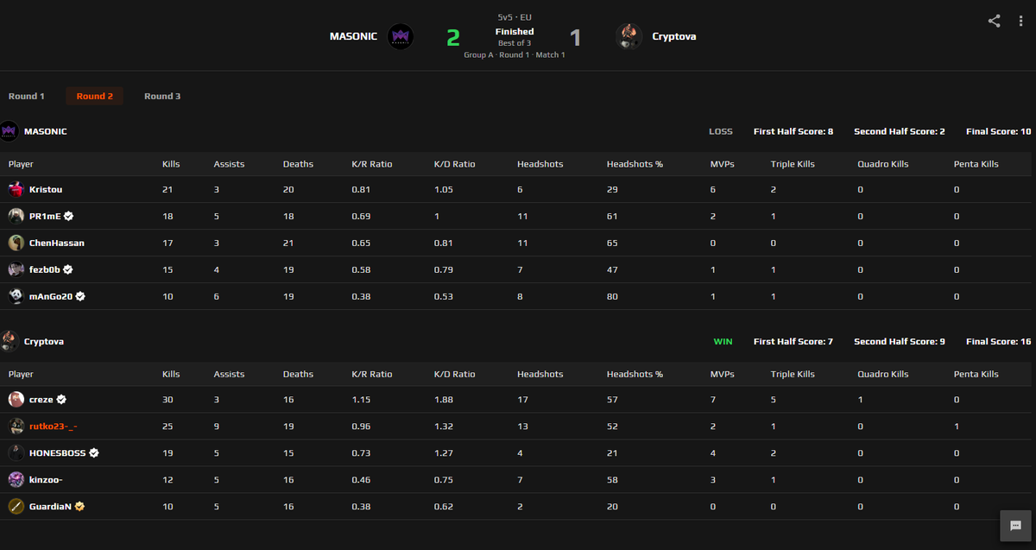The width and height of the screenshot is (1036, 550).
Task: Click mAnGo20's 80 headshots percentage
Action: point(612,296)
